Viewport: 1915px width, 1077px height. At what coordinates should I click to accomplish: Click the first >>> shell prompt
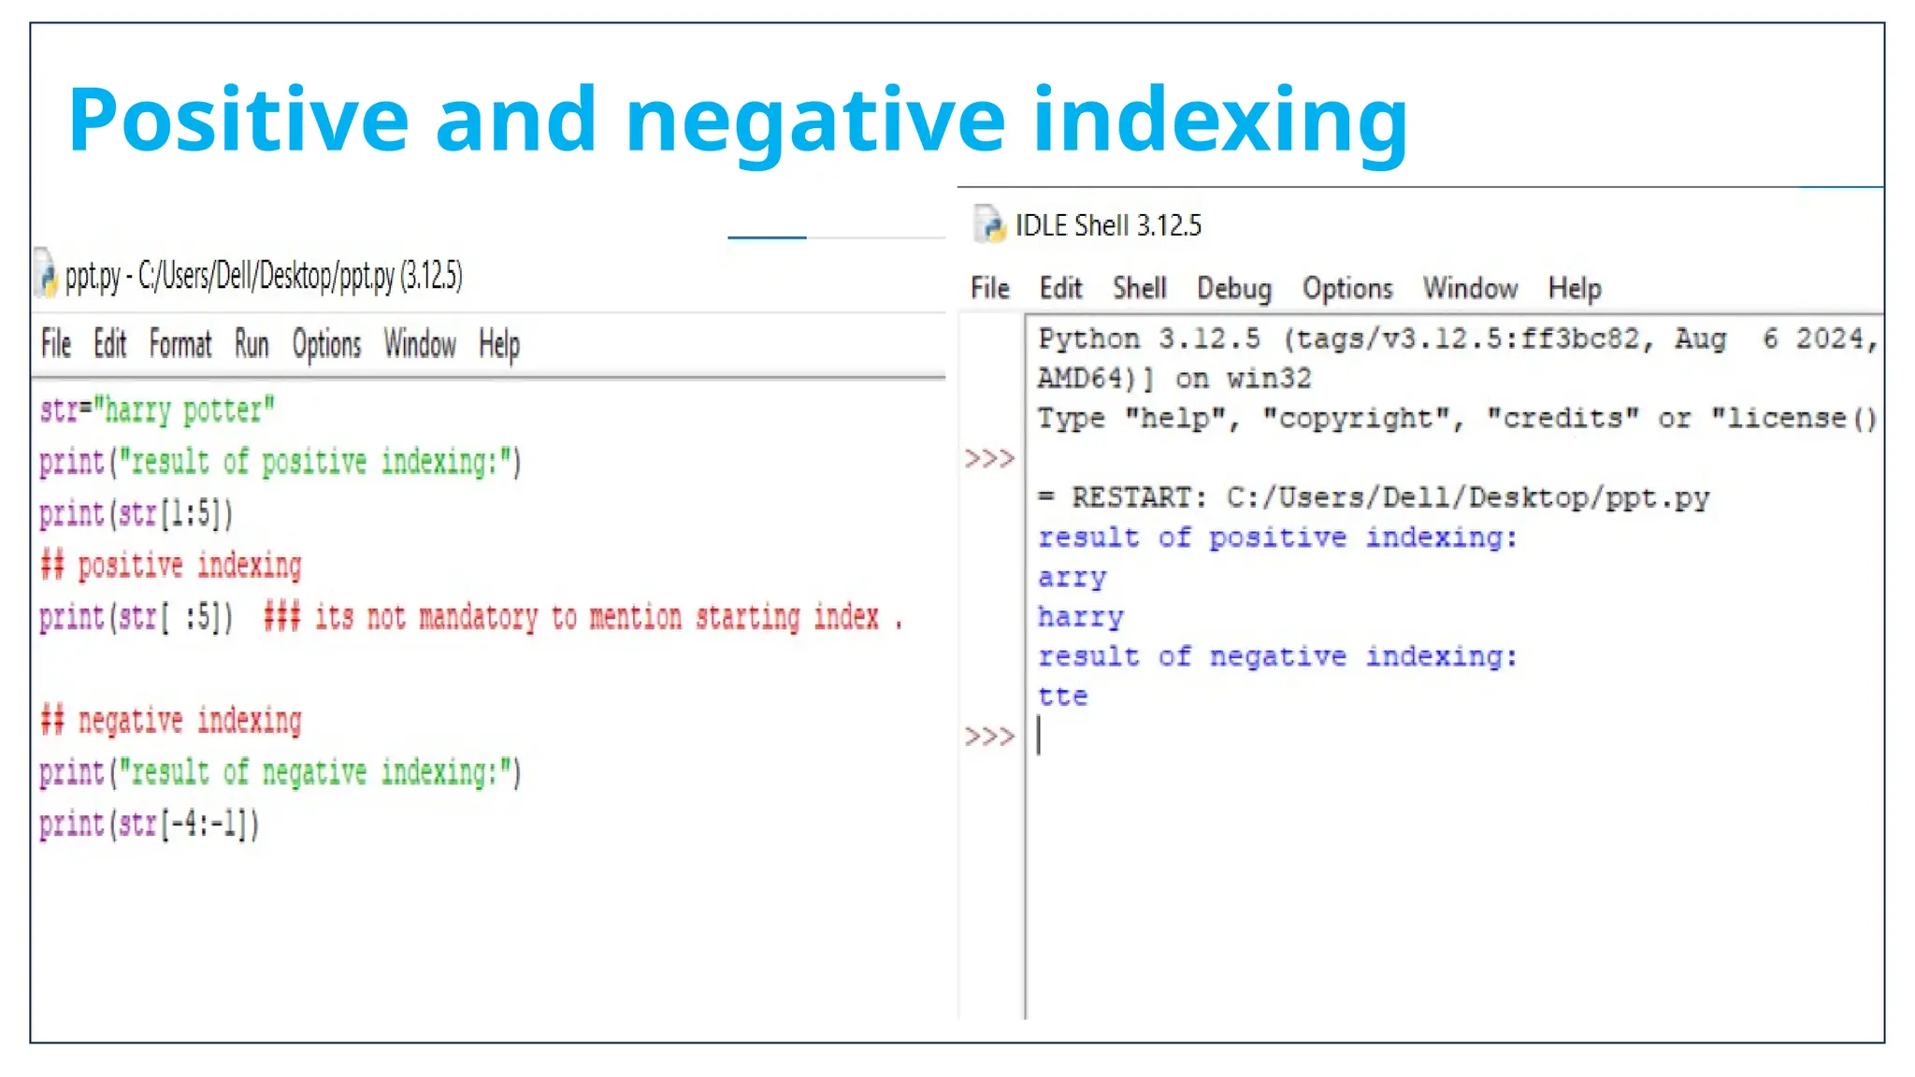tap(990, 458)
